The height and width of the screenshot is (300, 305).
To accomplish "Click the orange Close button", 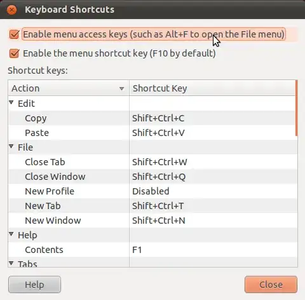I will point(271,285).
